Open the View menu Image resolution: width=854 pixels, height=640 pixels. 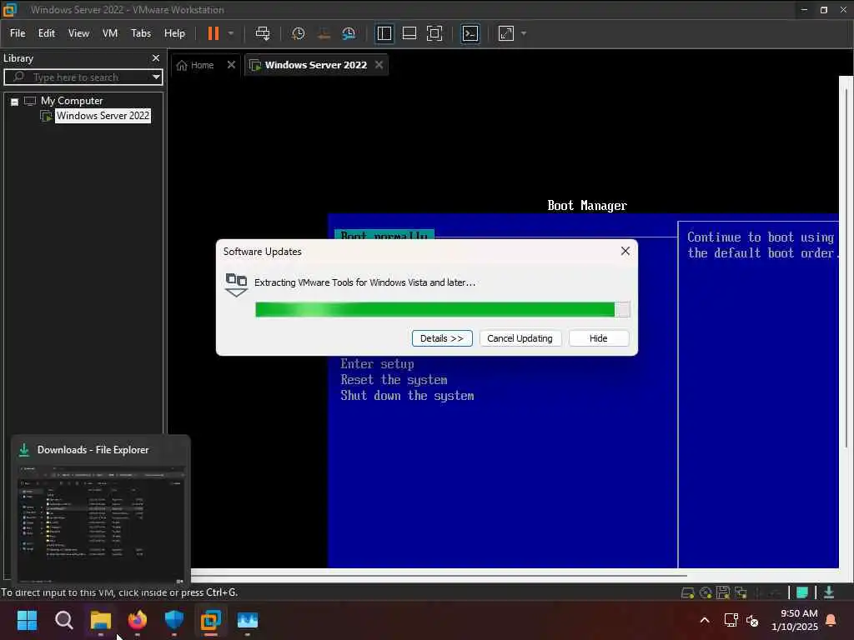78,33
